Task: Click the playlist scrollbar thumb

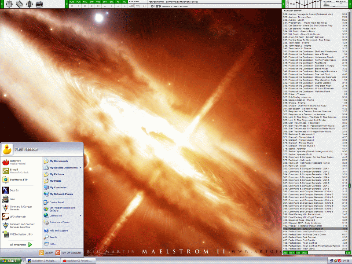Action: coord(349,186)
